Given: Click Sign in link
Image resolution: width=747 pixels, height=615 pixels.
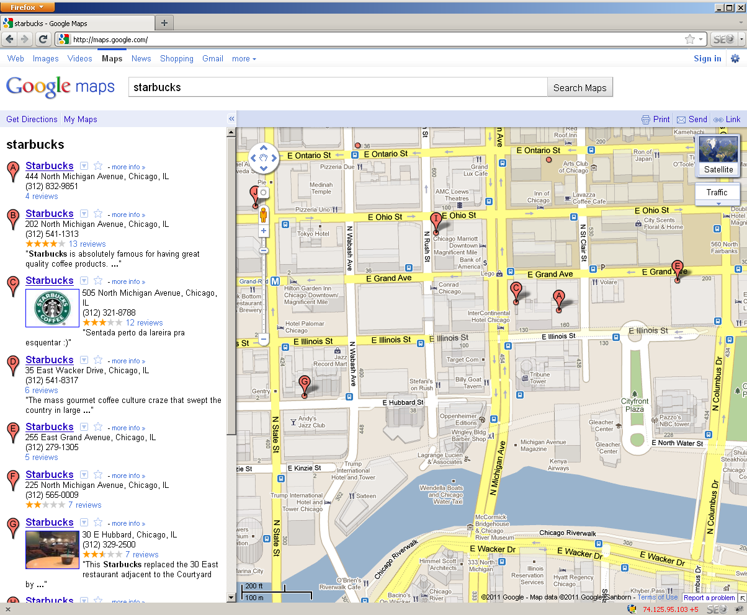Looking at the screenshot, I should pos(707,59).
